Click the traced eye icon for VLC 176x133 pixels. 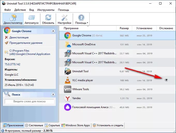[x=166, y=80]
